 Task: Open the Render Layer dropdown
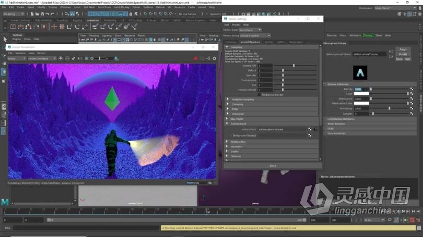(x=250, y=30)
